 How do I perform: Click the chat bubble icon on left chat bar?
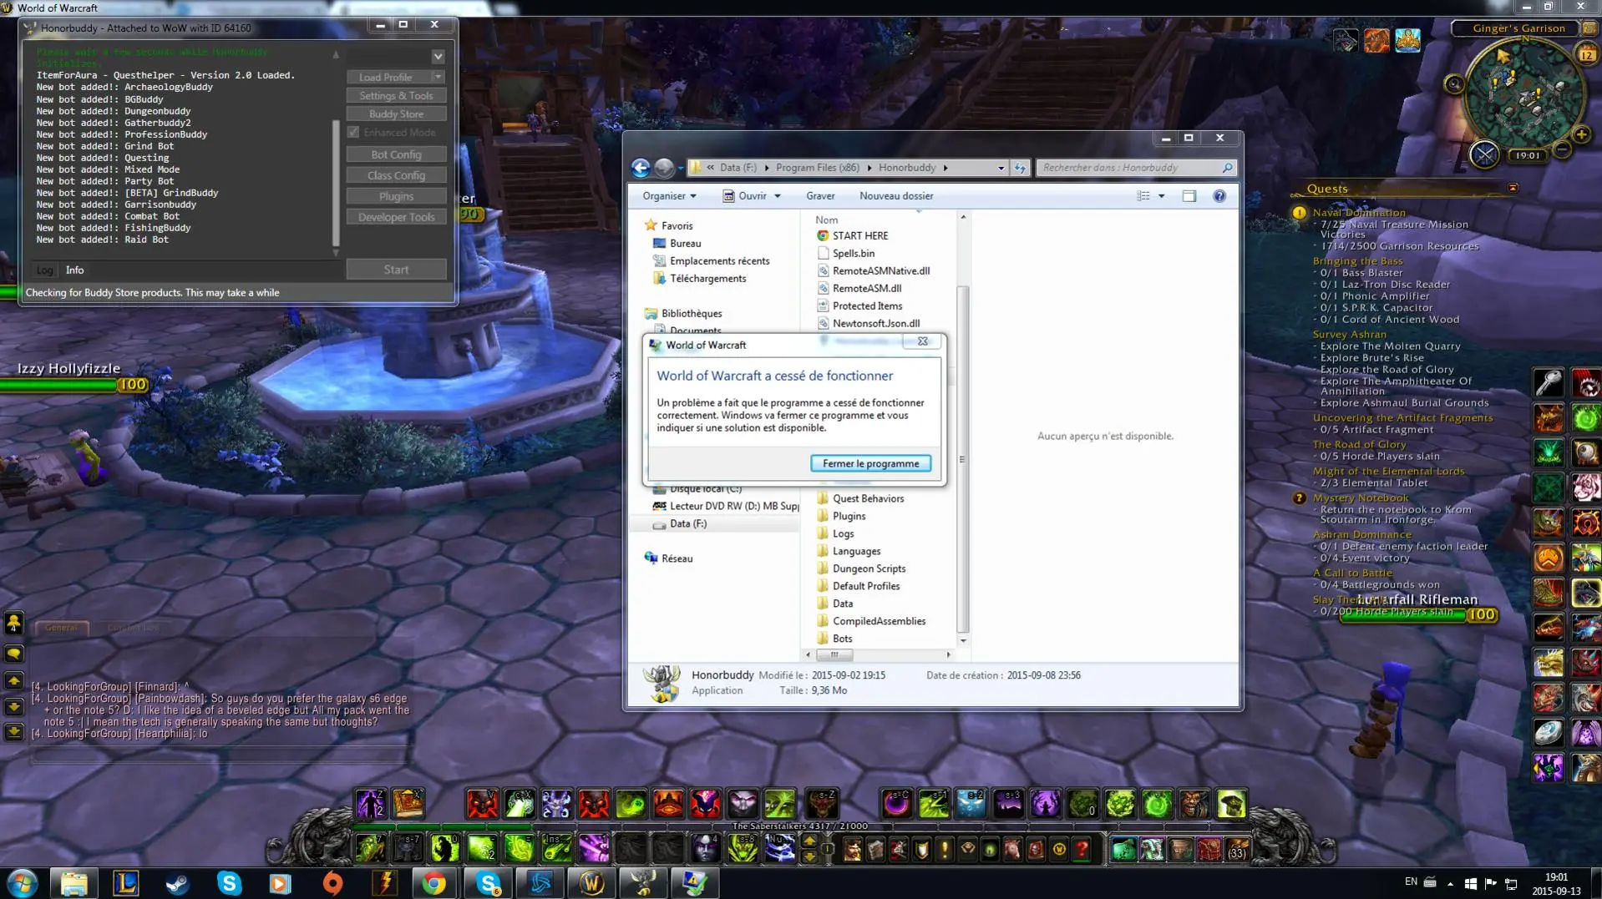[14, 654]
